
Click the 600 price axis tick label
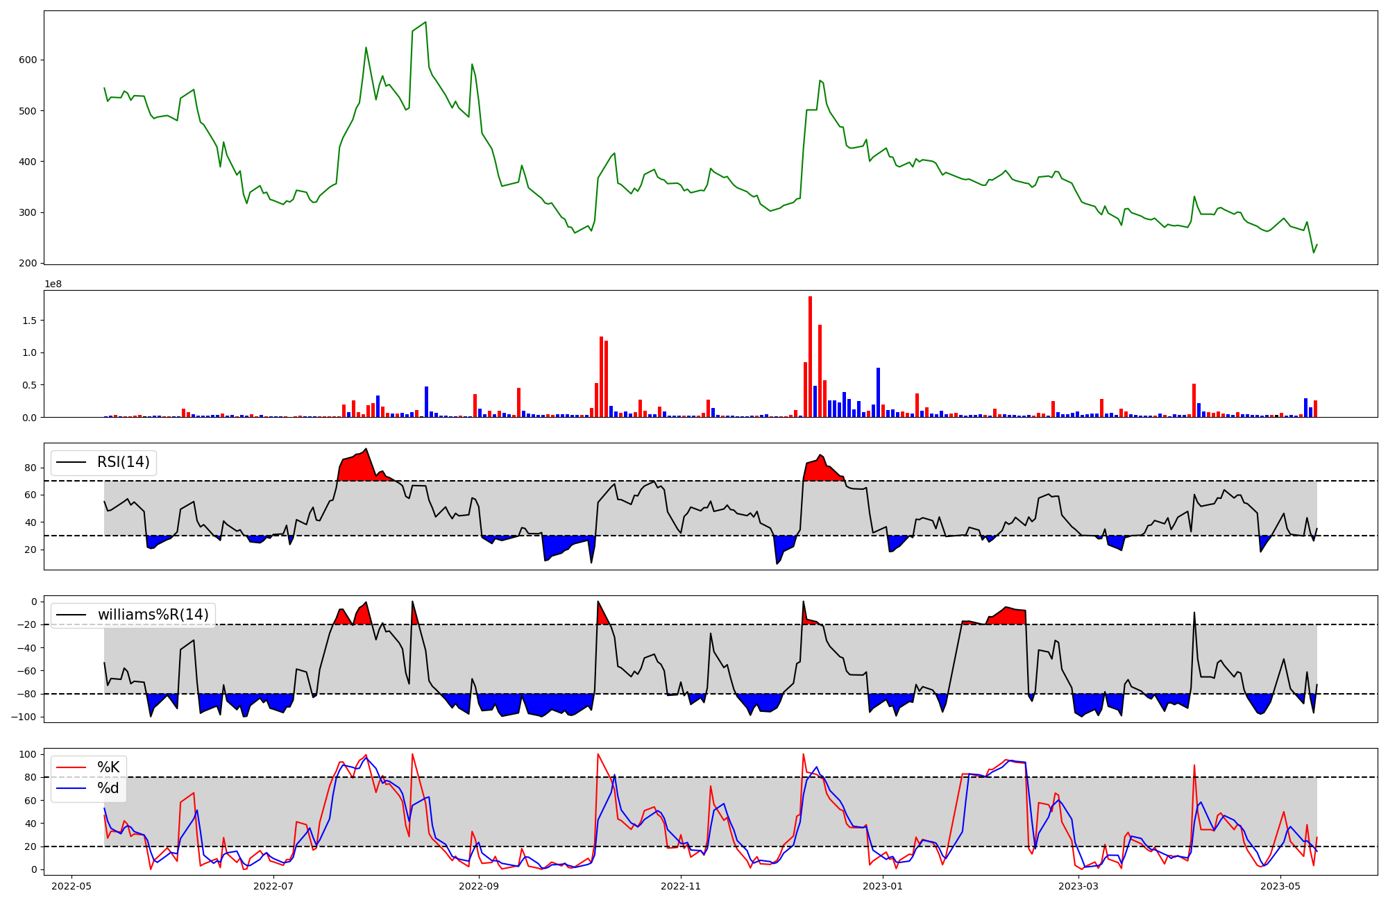[28, 60]
